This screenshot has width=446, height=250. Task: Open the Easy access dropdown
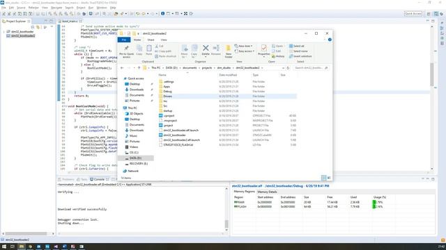point(245,51)
